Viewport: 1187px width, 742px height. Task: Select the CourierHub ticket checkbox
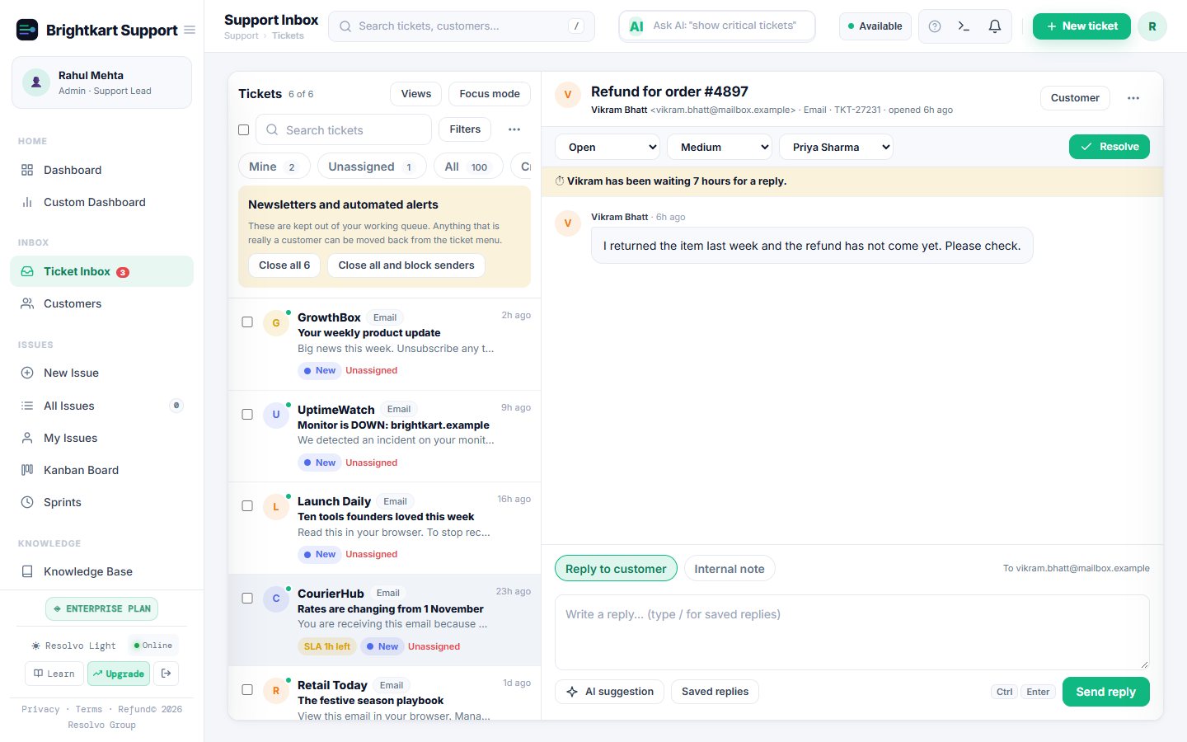[x=246, y=599]
